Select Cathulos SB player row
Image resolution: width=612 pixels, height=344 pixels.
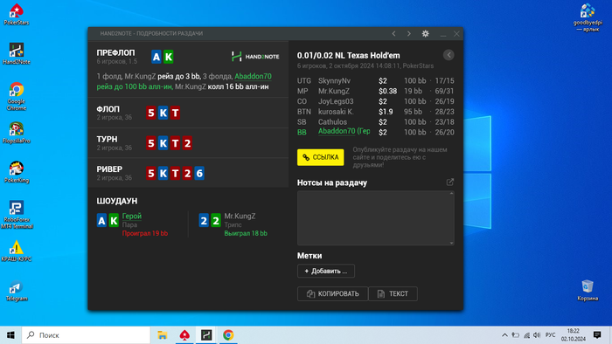[x=375, y=122]
